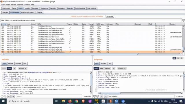The height and width of the screenshot is (104, 185).
Task: Go to next match in response search
Action: pyautogui.click(x=106, y=96)
